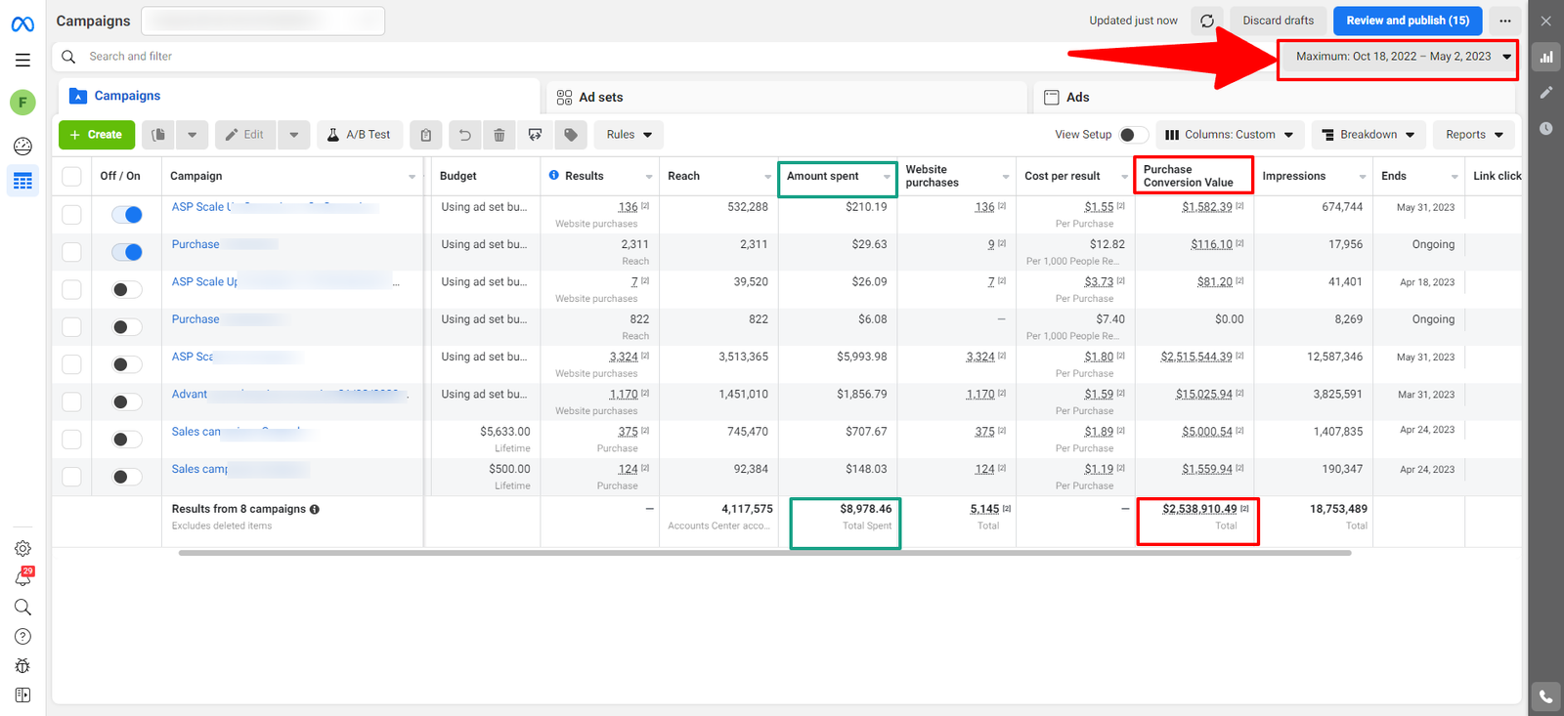Click the horizontal table scrollbar
Viewport: 1564px width, 716px height.
coord(764,553)
